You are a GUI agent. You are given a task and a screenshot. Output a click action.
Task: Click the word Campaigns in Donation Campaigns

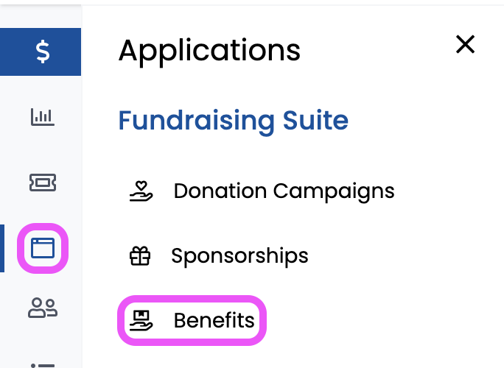(x=334, y=191)
